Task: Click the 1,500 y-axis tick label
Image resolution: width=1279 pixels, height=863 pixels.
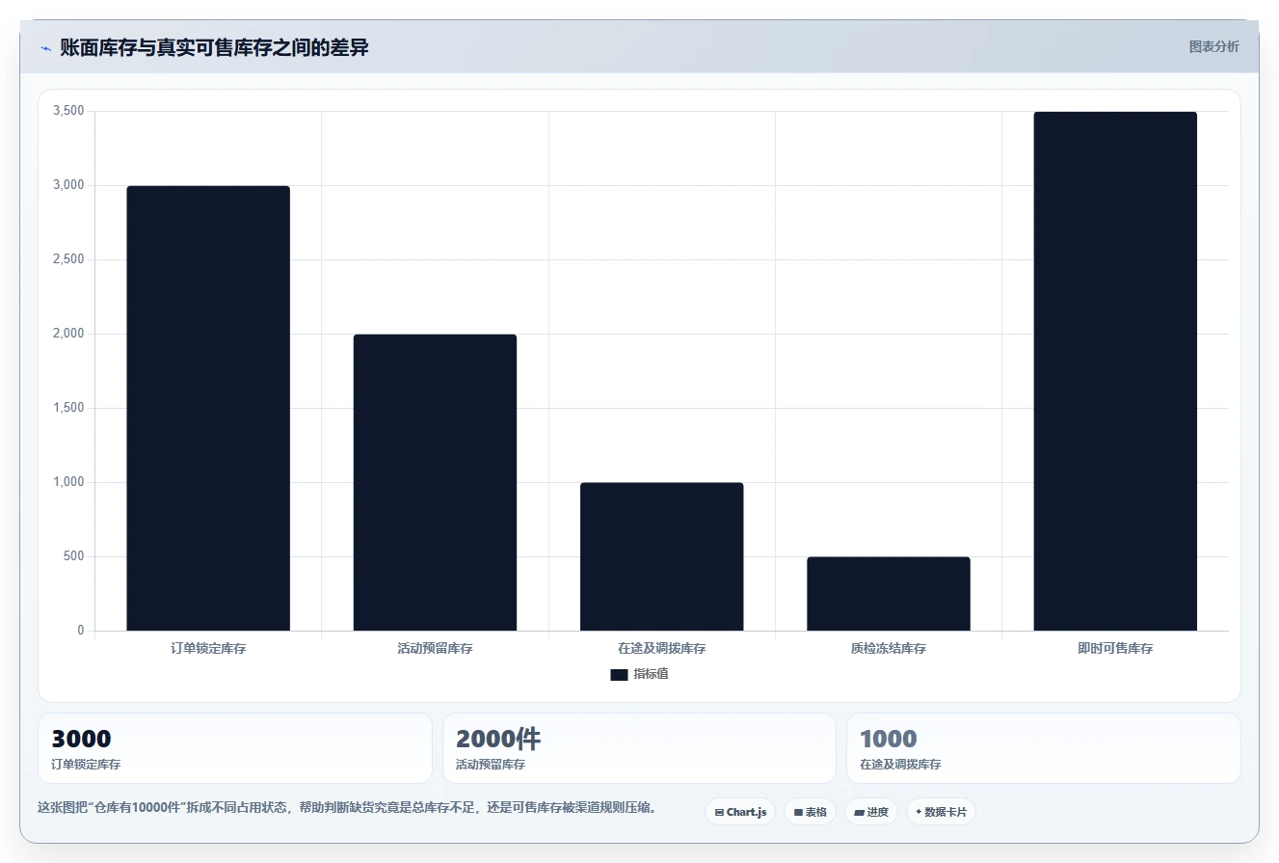Action: (x=69, y=408)
